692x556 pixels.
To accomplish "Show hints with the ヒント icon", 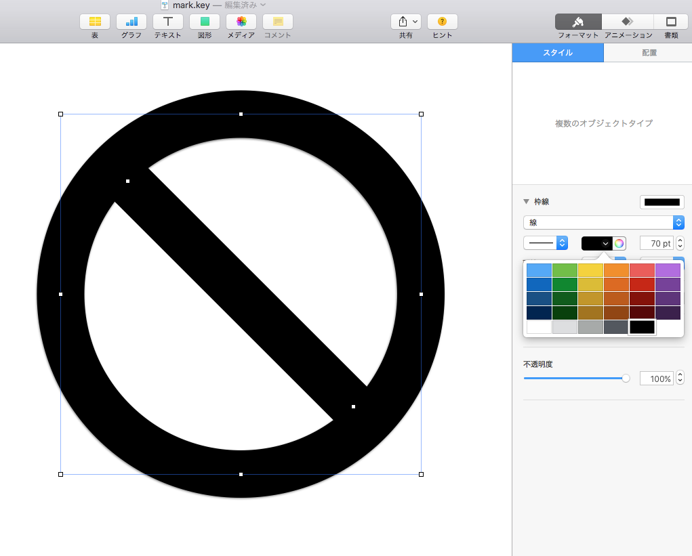I will tap(442, 22).
